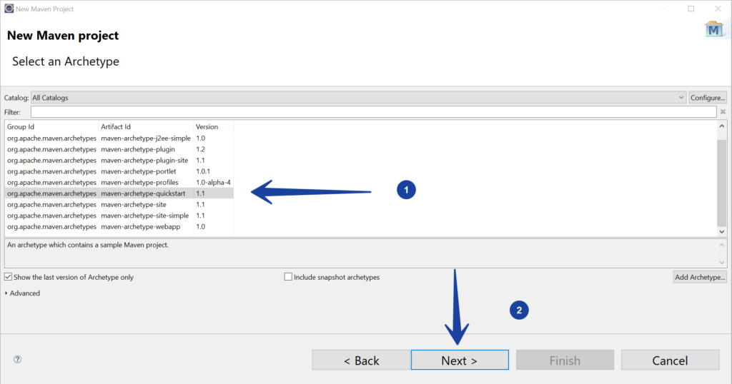Image resolution: width=732 pixels, height=384 pixels.
Task: Enable Include snapshot archetypes checkbox
Action: pos(288,277)
